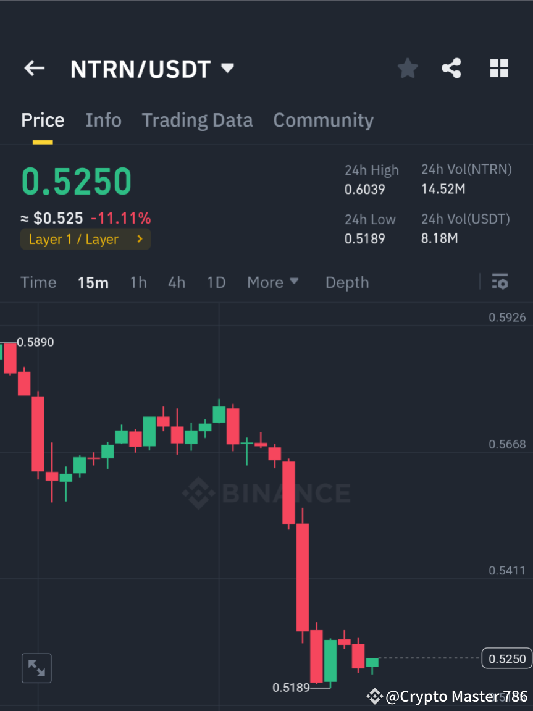Expand chart to fullscreen mode
The width and height of the screenshot is (533, 711).
pyautogui.click(x=36, y=668)
